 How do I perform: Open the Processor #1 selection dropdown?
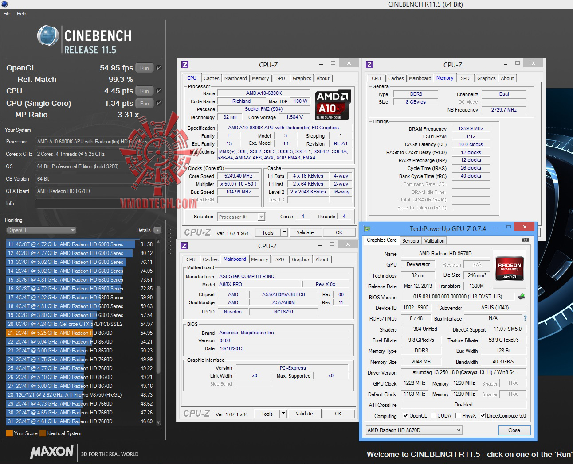click(x=241, y=217)
